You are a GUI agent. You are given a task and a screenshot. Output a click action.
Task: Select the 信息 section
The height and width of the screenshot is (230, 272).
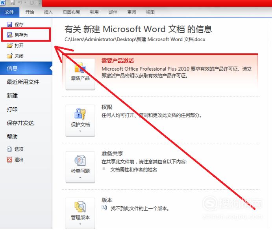[26, 68]
